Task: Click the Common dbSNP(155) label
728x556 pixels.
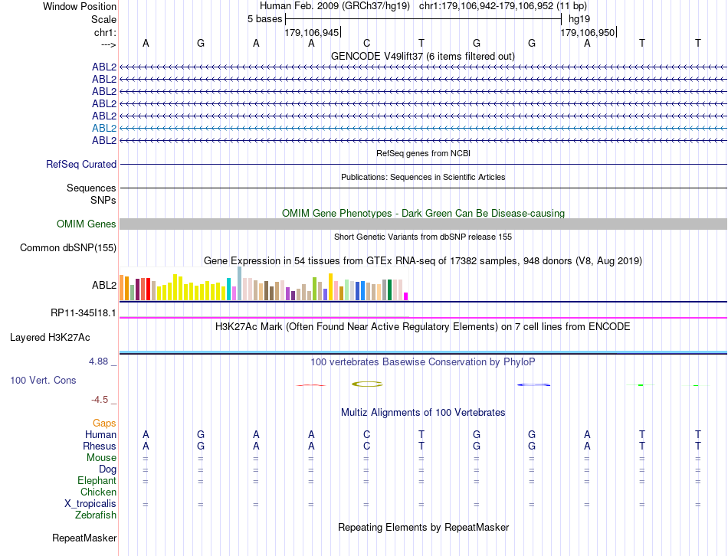Action: click(68, 248)
